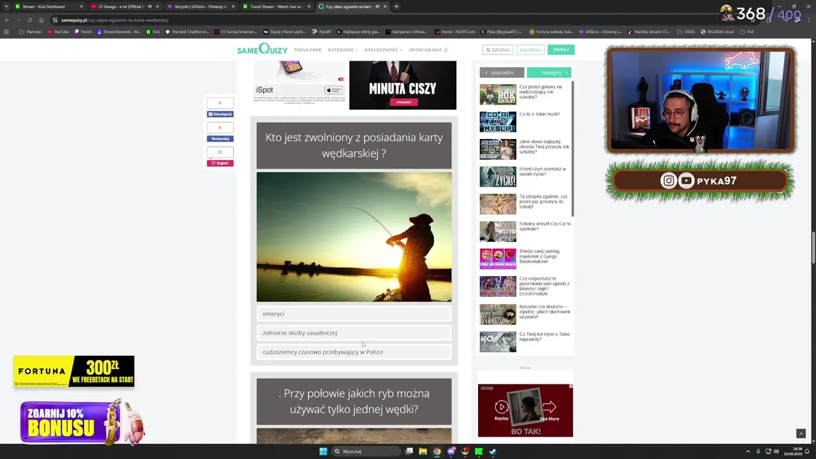Open the browser home page
The height and width of the screenshot is (459, 816).
click(x=41, y=20)
